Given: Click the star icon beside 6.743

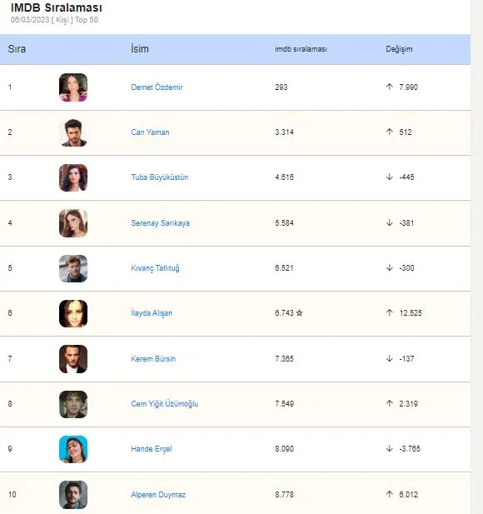Looking at the screenshot, I should tap(299, 313).
